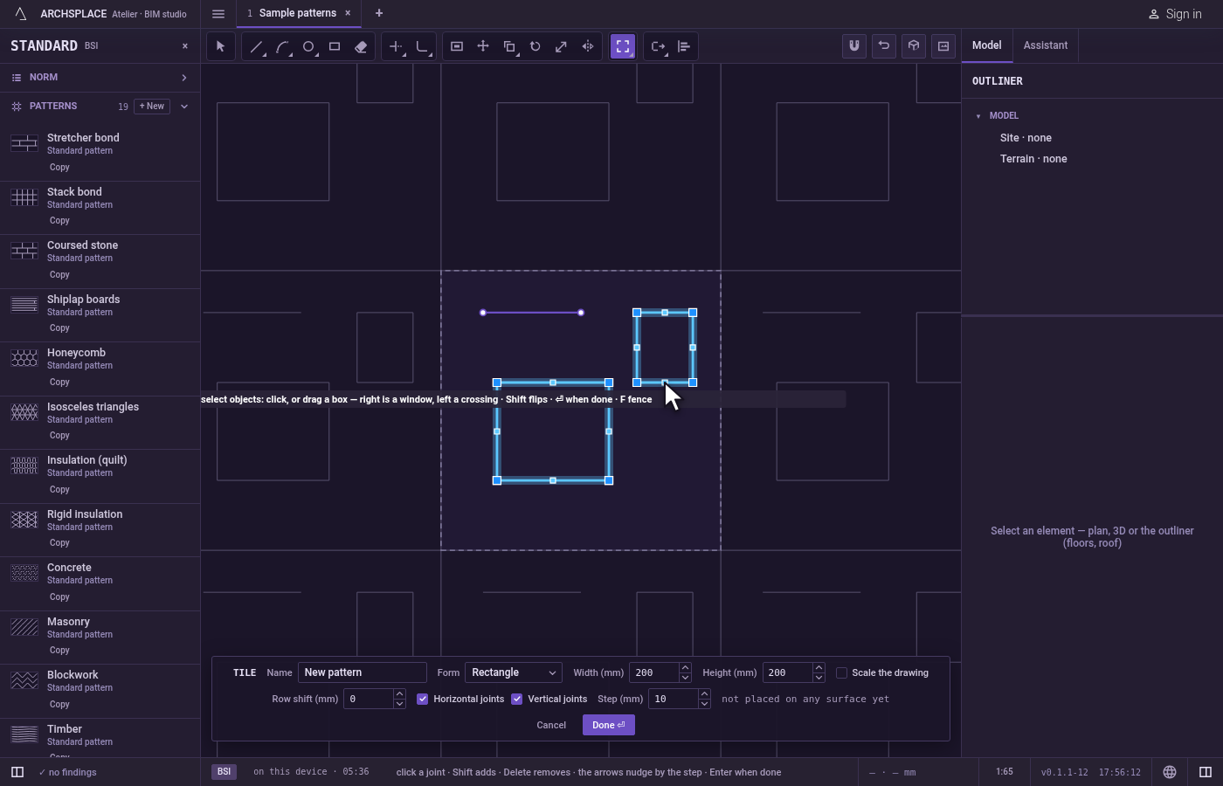Collapse the PATTERNS section chevron
The image size is (1223, 786).
(184, 107)
